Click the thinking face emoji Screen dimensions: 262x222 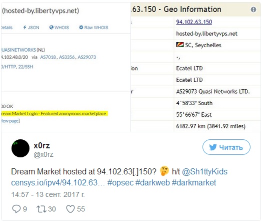click(164, 171)
